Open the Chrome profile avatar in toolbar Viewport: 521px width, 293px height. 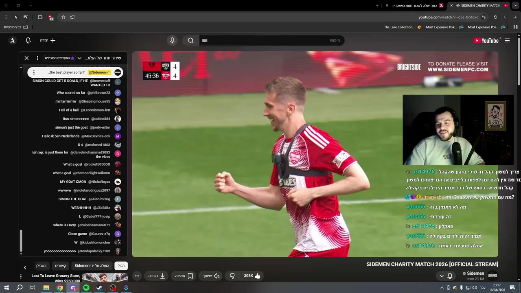(x=15, y=17)
